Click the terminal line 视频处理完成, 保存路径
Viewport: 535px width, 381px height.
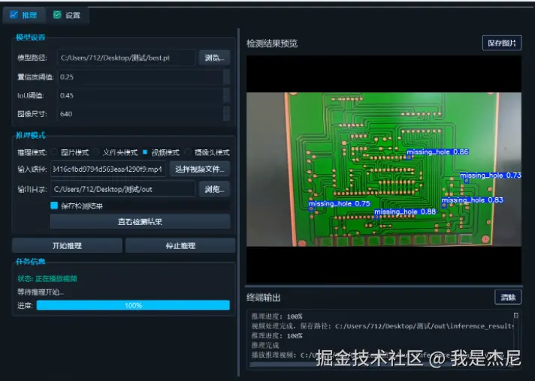click(x=382, y=325)
